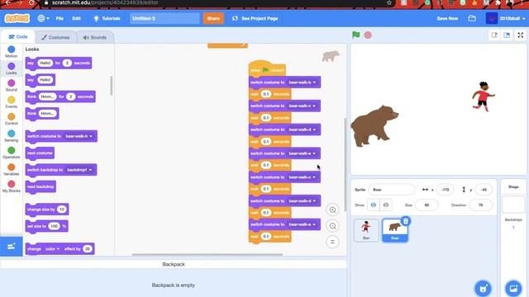Click the Backpack header
Viewport: 529px width, 297px height.
(174, 264)
